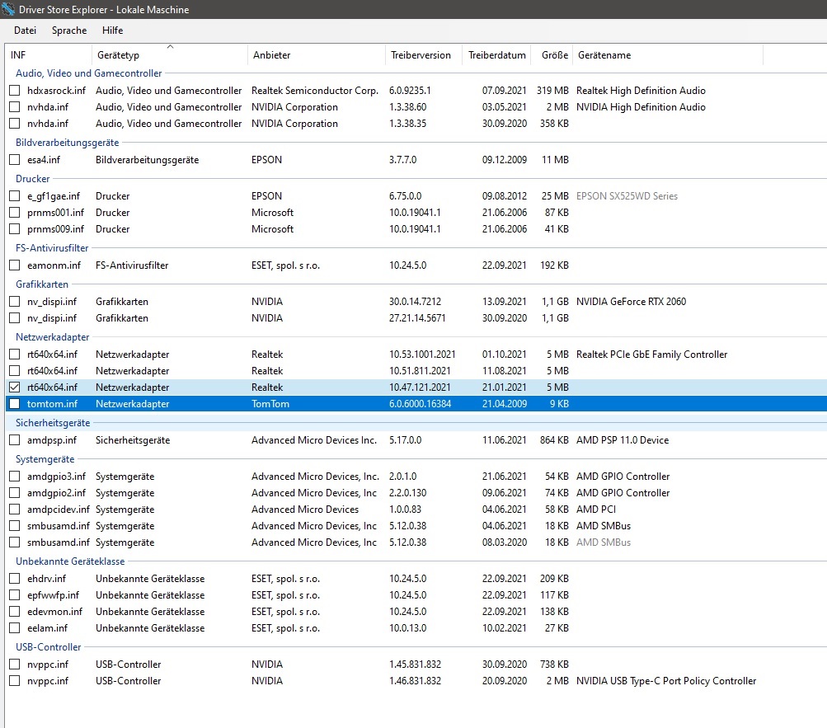Viewport: 827px width, 728px height.
Task: Check the amdpcidev.inf checkbox
Action: coord(15,510)
